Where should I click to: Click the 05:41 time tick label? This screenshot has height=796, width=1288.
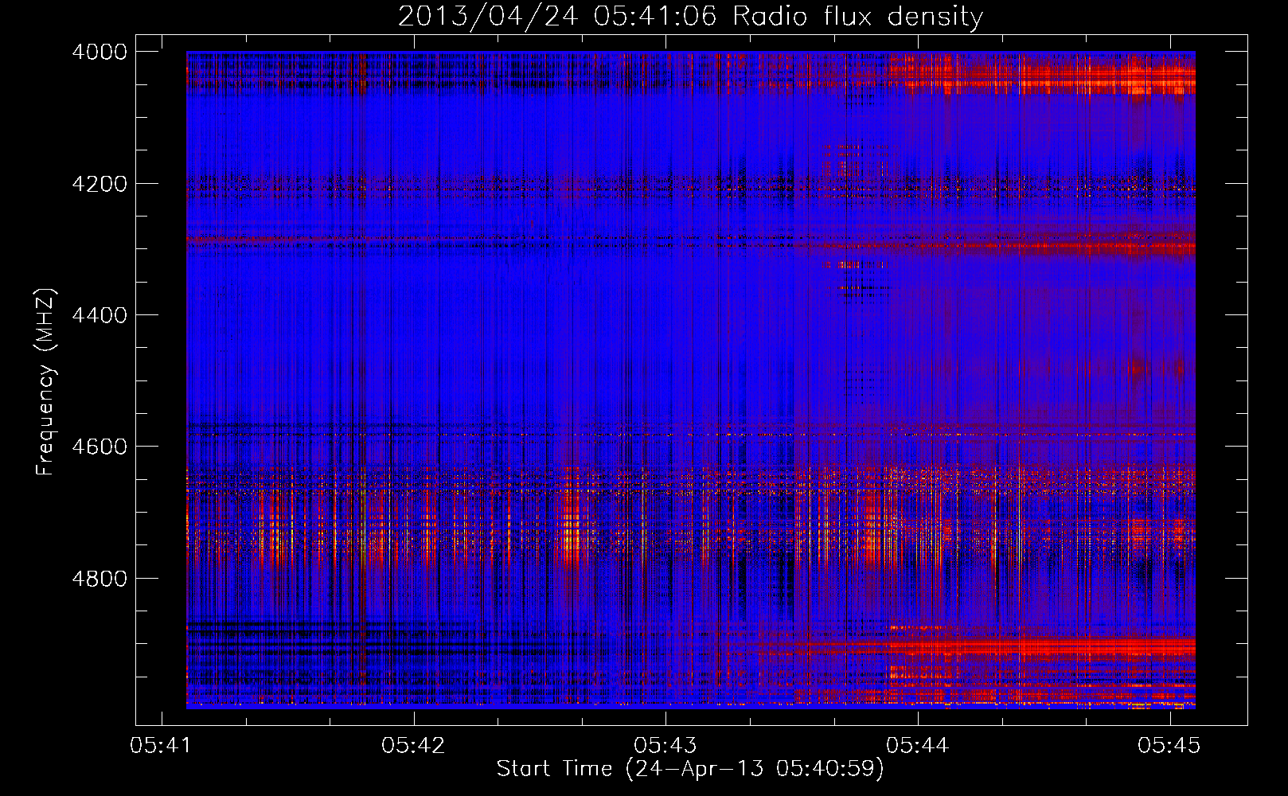tap(162, 745)
